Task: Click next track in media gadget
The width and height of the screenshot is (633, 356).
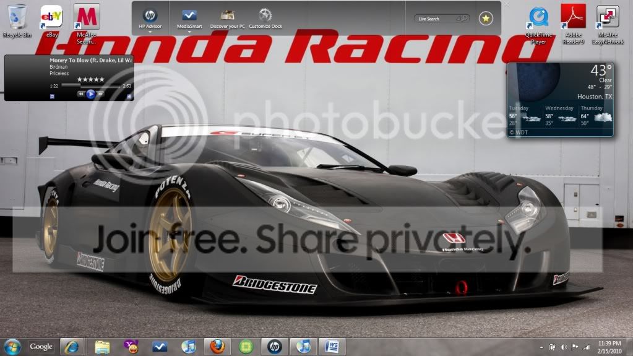Action: point(100,93)
